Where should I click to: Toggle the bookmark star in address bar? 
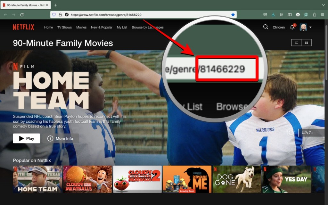234,14
